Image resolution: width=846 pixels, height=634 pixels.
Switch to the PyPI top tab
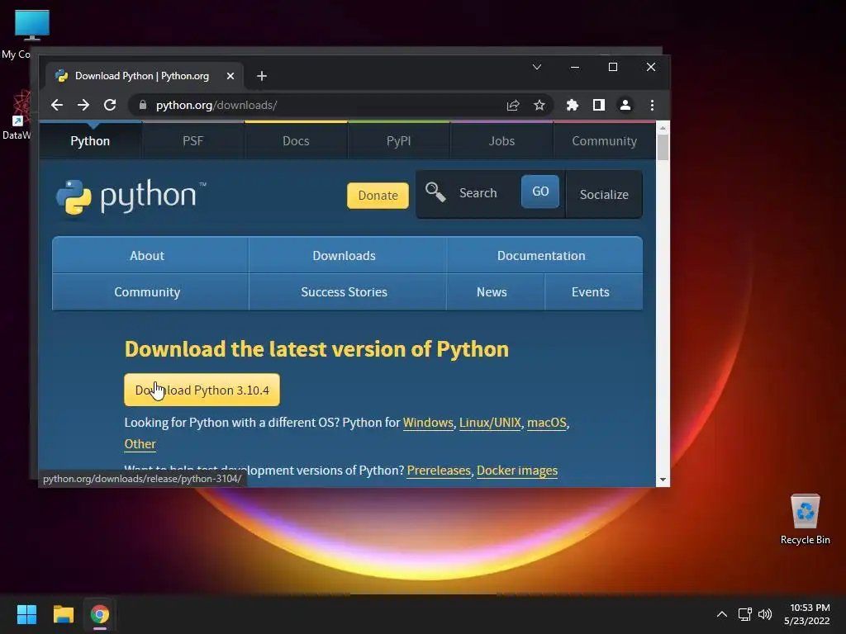pyautogui.click(x=399, y=141)
